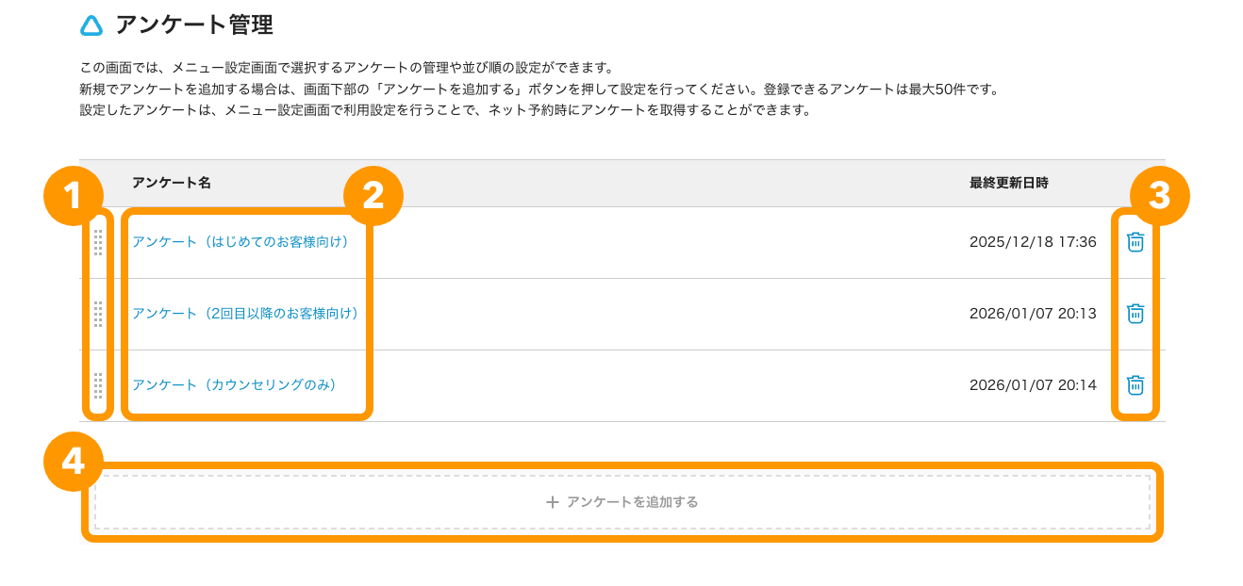This screenshot has width=1243, height=586.
Task: Click the date 2026/01/07 20:13
Action: pyautogui.click(x=1033, y=314)
